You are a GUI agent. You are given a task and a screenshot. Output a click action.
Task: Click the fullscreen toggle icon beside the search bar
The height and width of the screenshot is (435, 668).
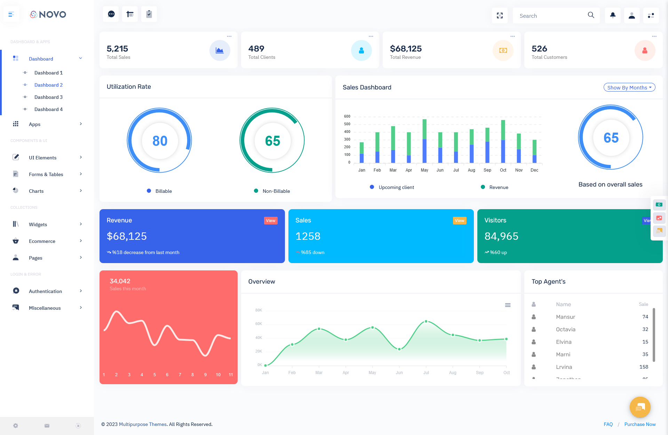pos(500,15)
